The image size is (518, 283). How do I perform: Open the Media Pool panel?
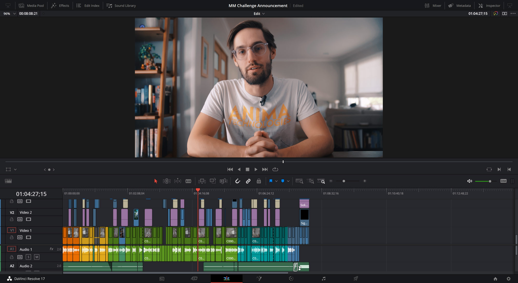(32, 5)
